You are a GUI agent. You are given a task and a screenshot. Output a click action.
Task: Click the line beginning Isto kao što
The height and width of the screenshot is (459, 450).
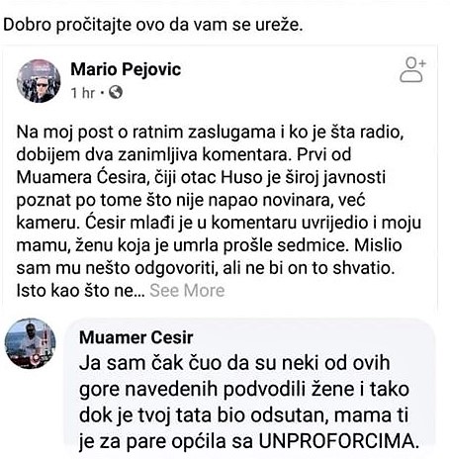pos(80,291)
